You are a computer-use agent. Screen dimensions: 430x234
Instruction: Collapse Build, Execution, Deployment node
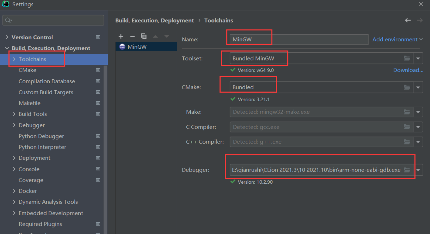click(7, 48)
